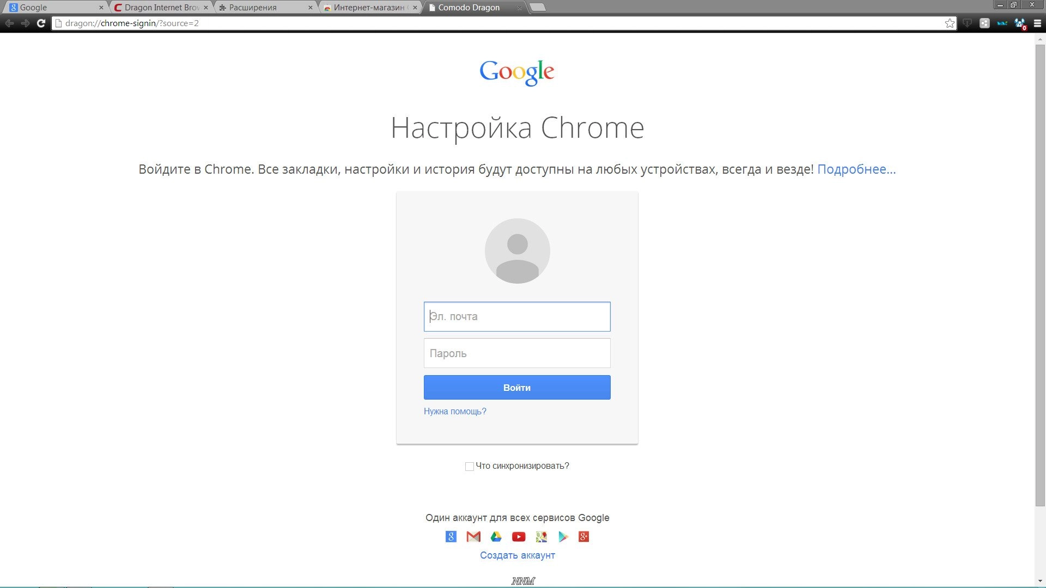The image size is (1046, 588).
Task: Click the Google Search service icon
Action: [x=451, y=537]
